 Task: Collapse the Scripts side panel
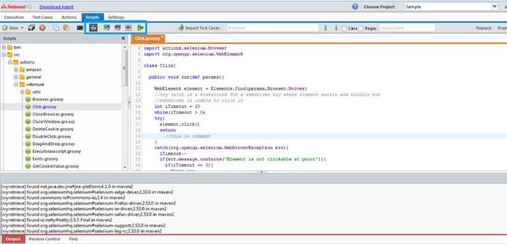(123, 38)
